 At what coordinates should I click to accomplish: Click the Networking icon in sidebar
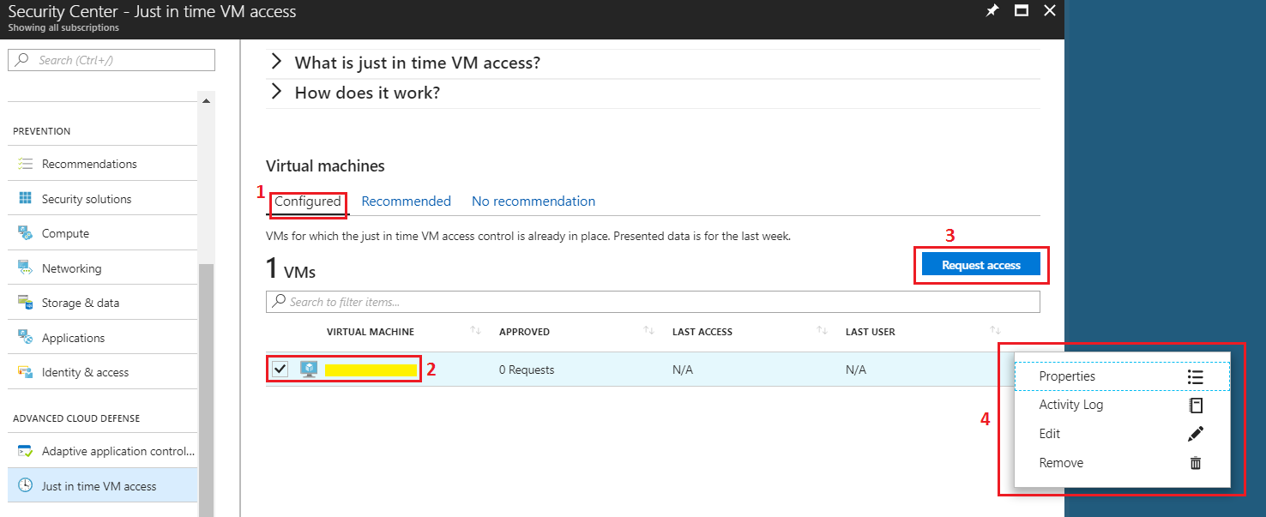tap(26, 268)
